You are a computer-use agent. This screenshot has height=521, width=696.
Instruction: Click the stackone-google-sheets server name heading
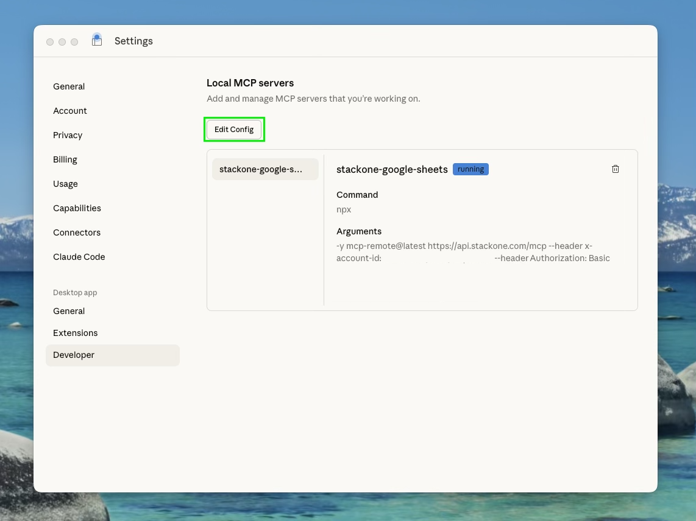click(392, 169)
